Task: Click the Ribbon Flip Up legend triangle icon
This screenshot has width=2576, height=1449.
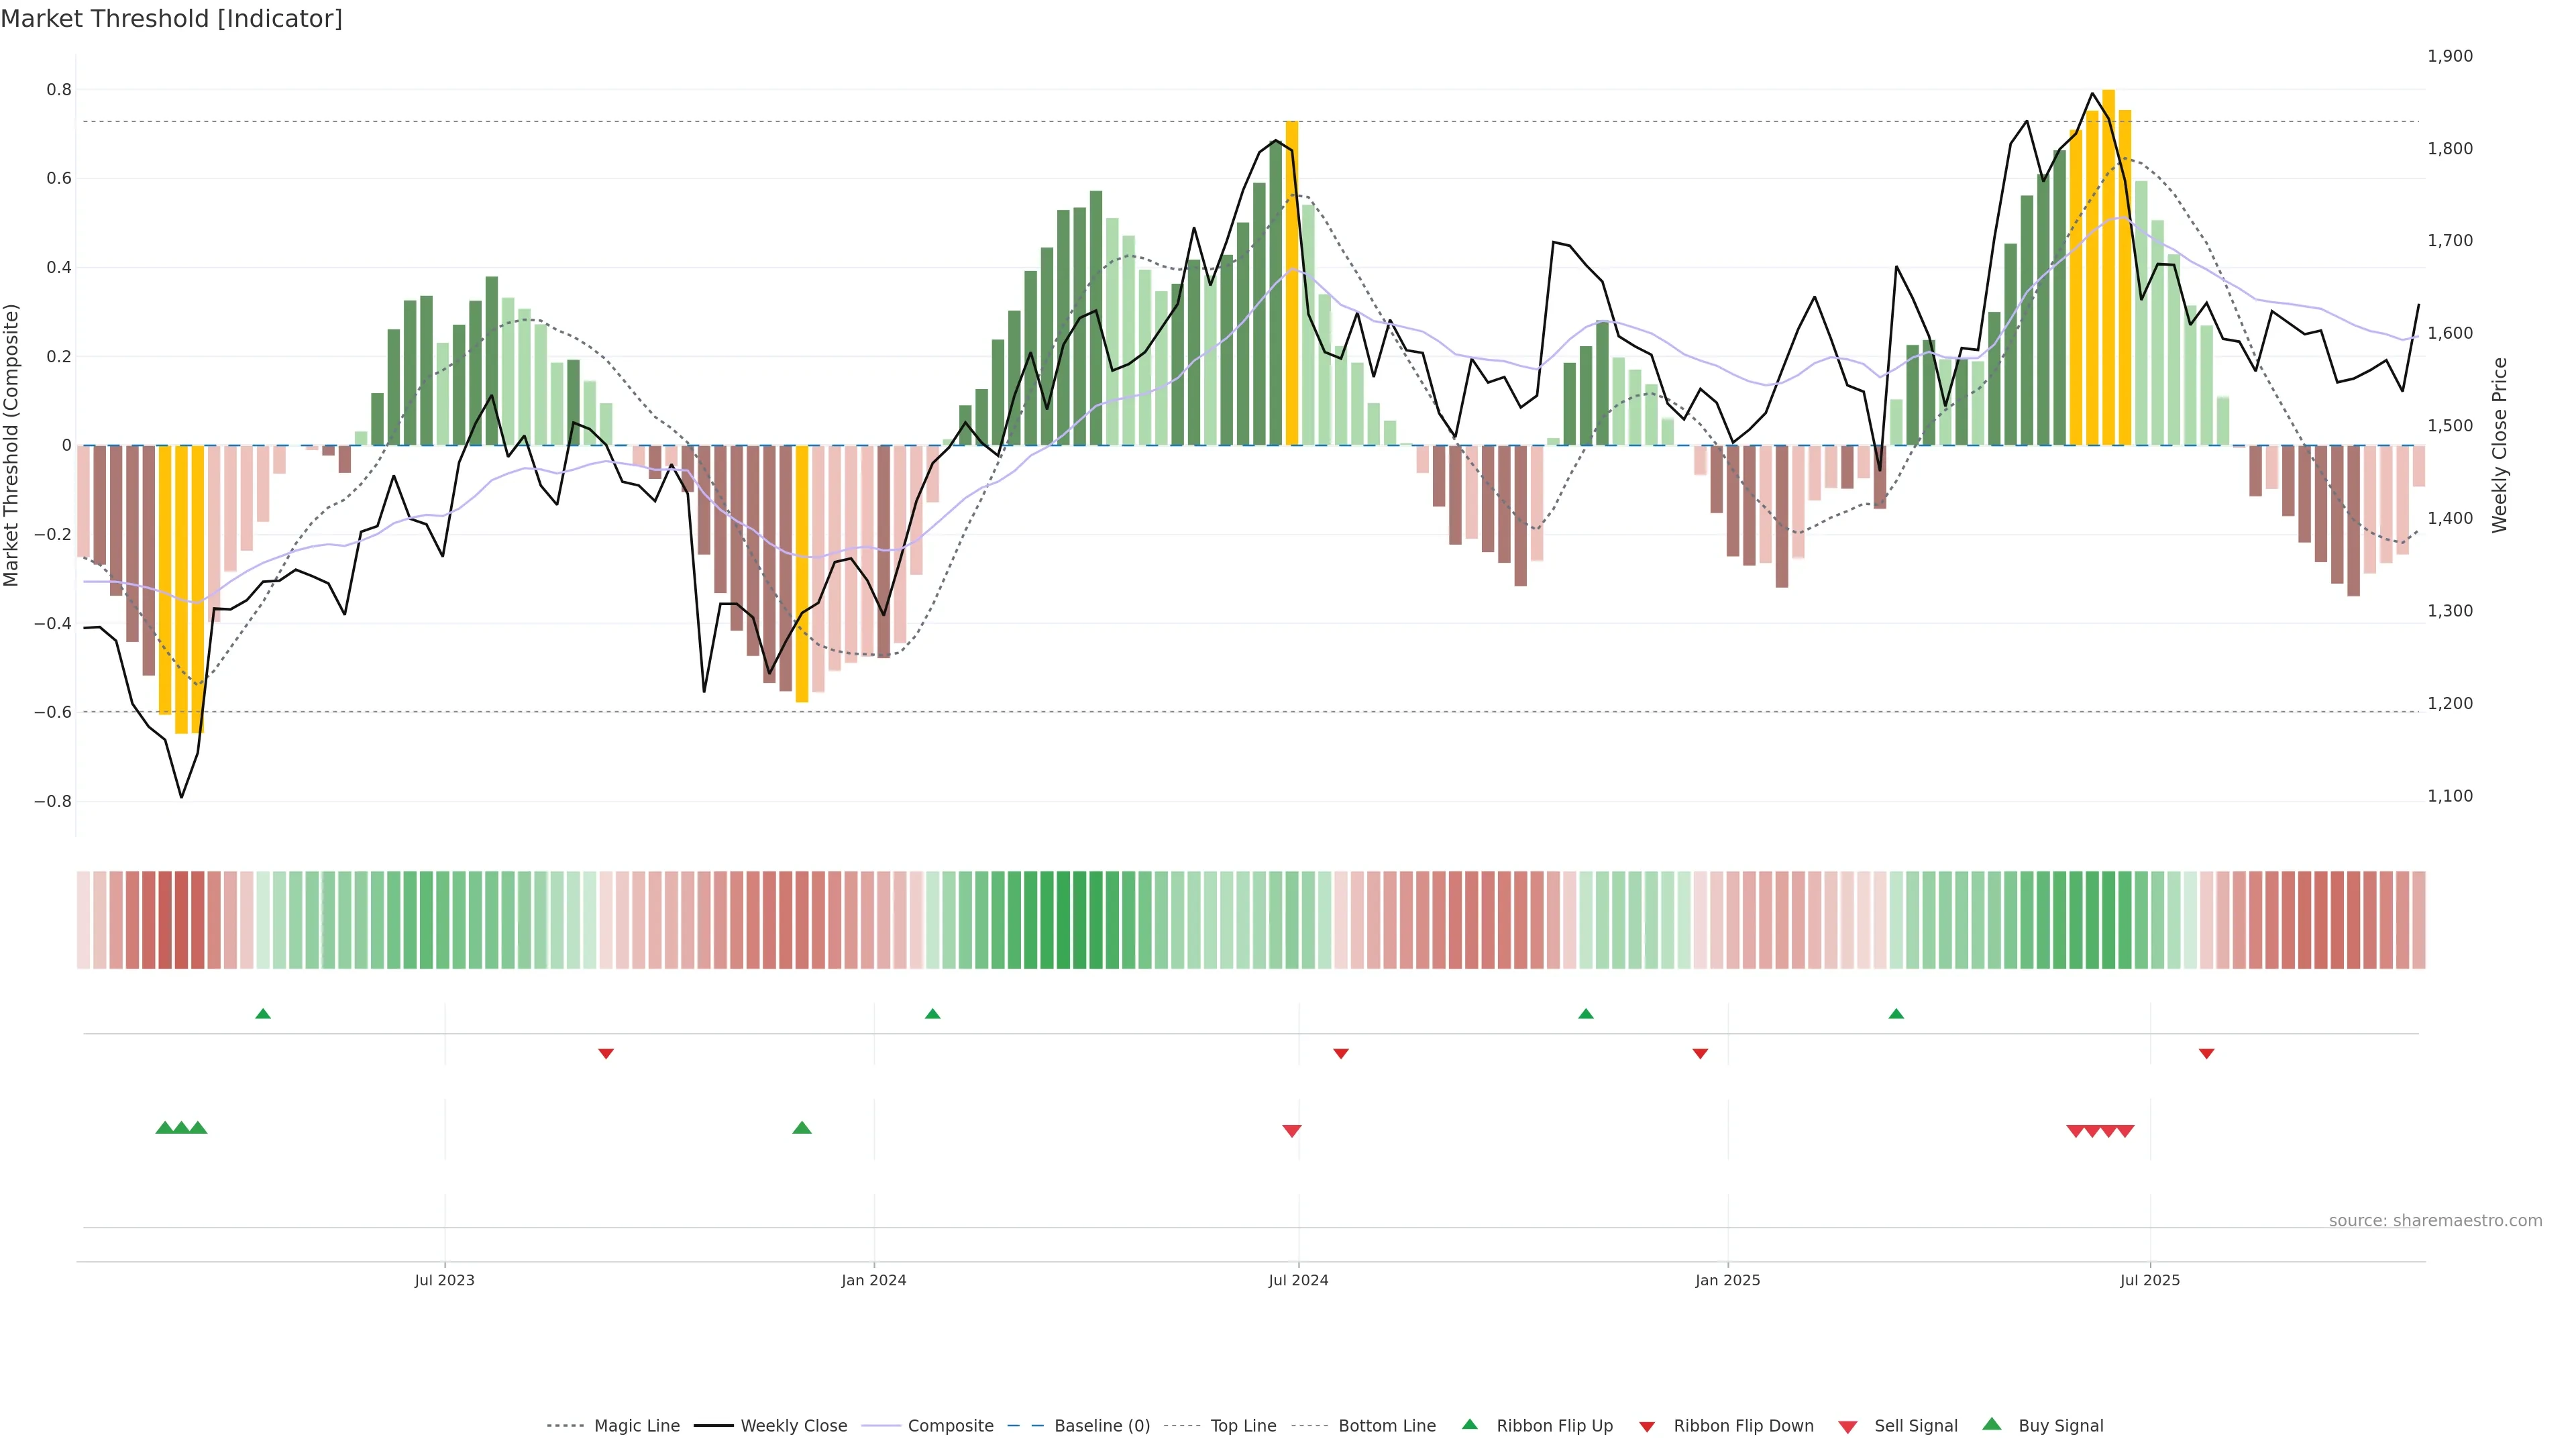Action: click(1469, 1424)
